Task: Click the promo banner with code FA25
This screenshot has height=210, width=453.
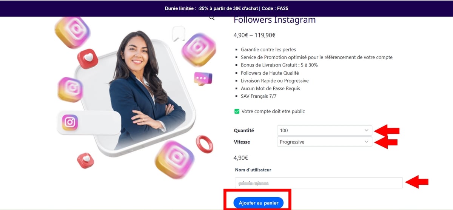Action: click(x=226, y=8)
